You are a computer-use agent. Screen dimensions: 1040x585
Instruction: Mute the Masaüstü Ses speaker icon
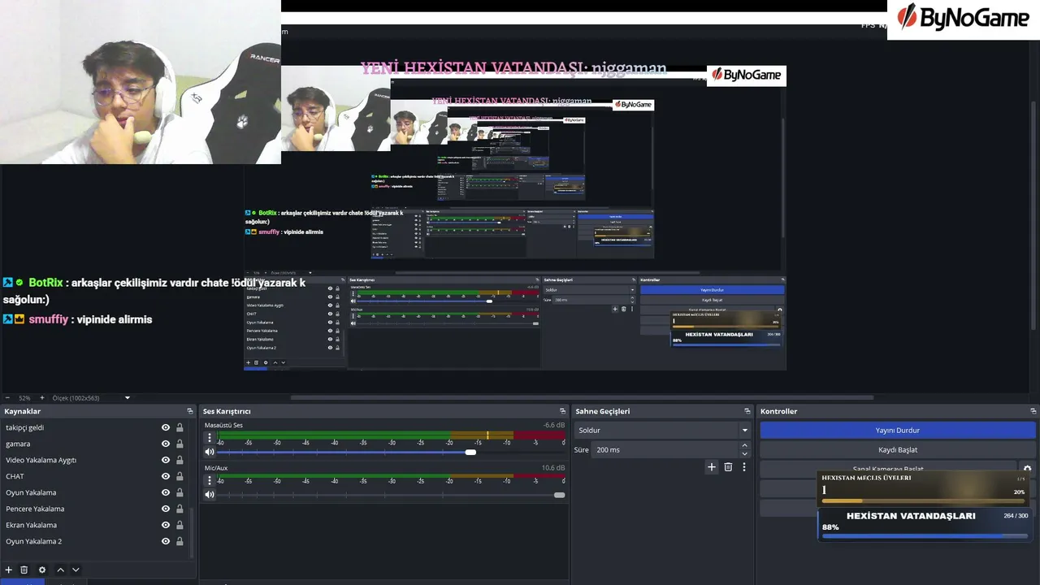pyautogui.click(x=210, y=452)
